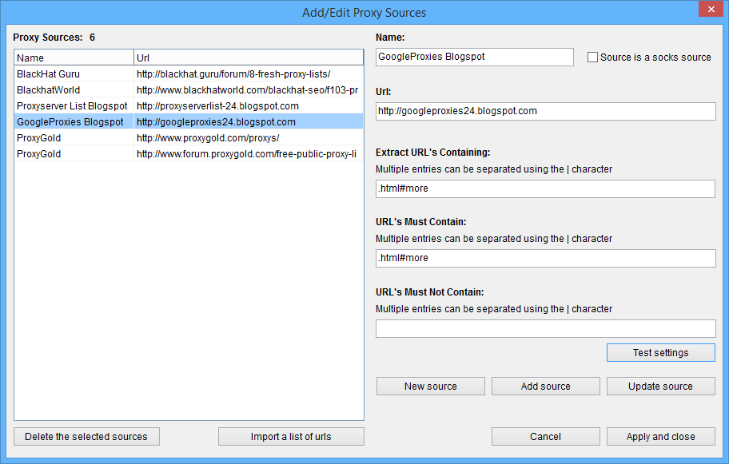Click the Apply and close button

660,436
